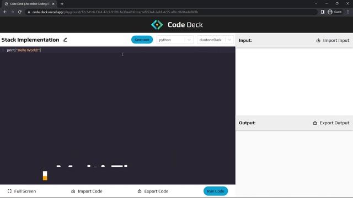Click the Input: label

pyautogui.click(x=245, y=40)
